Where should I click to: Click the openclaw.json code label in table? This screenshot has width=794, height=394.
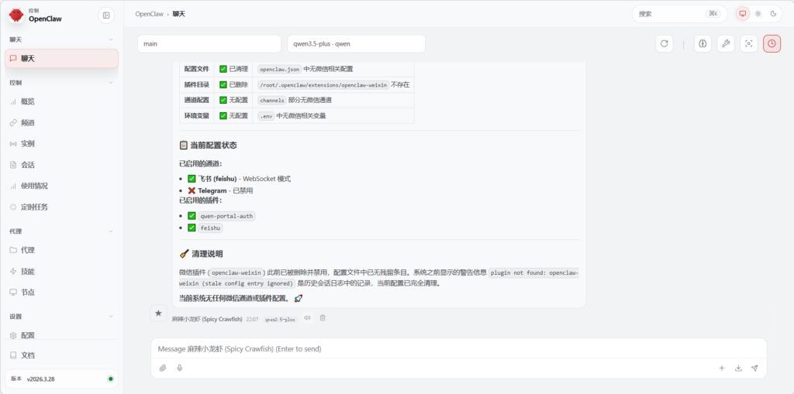click(279, 69)
